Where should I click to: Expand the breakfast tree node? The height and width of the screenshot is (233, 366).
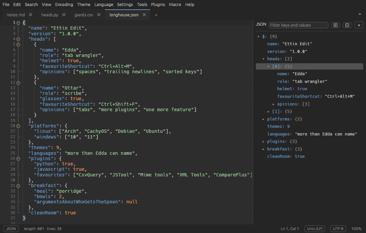click(x=263, y=149)
